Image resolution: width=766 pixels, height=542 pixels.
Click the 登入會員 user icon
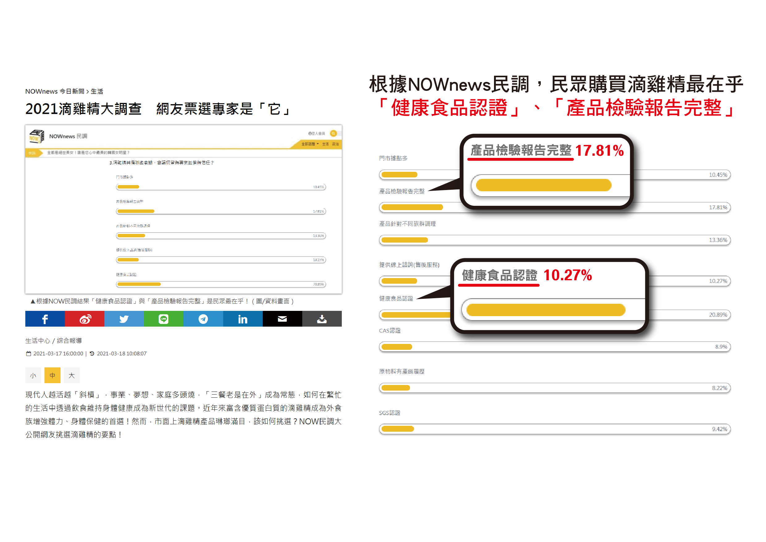point(310,133)
